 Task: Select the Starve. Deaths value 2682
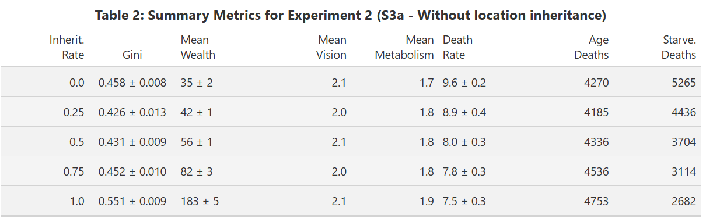(x=684, y=201)
